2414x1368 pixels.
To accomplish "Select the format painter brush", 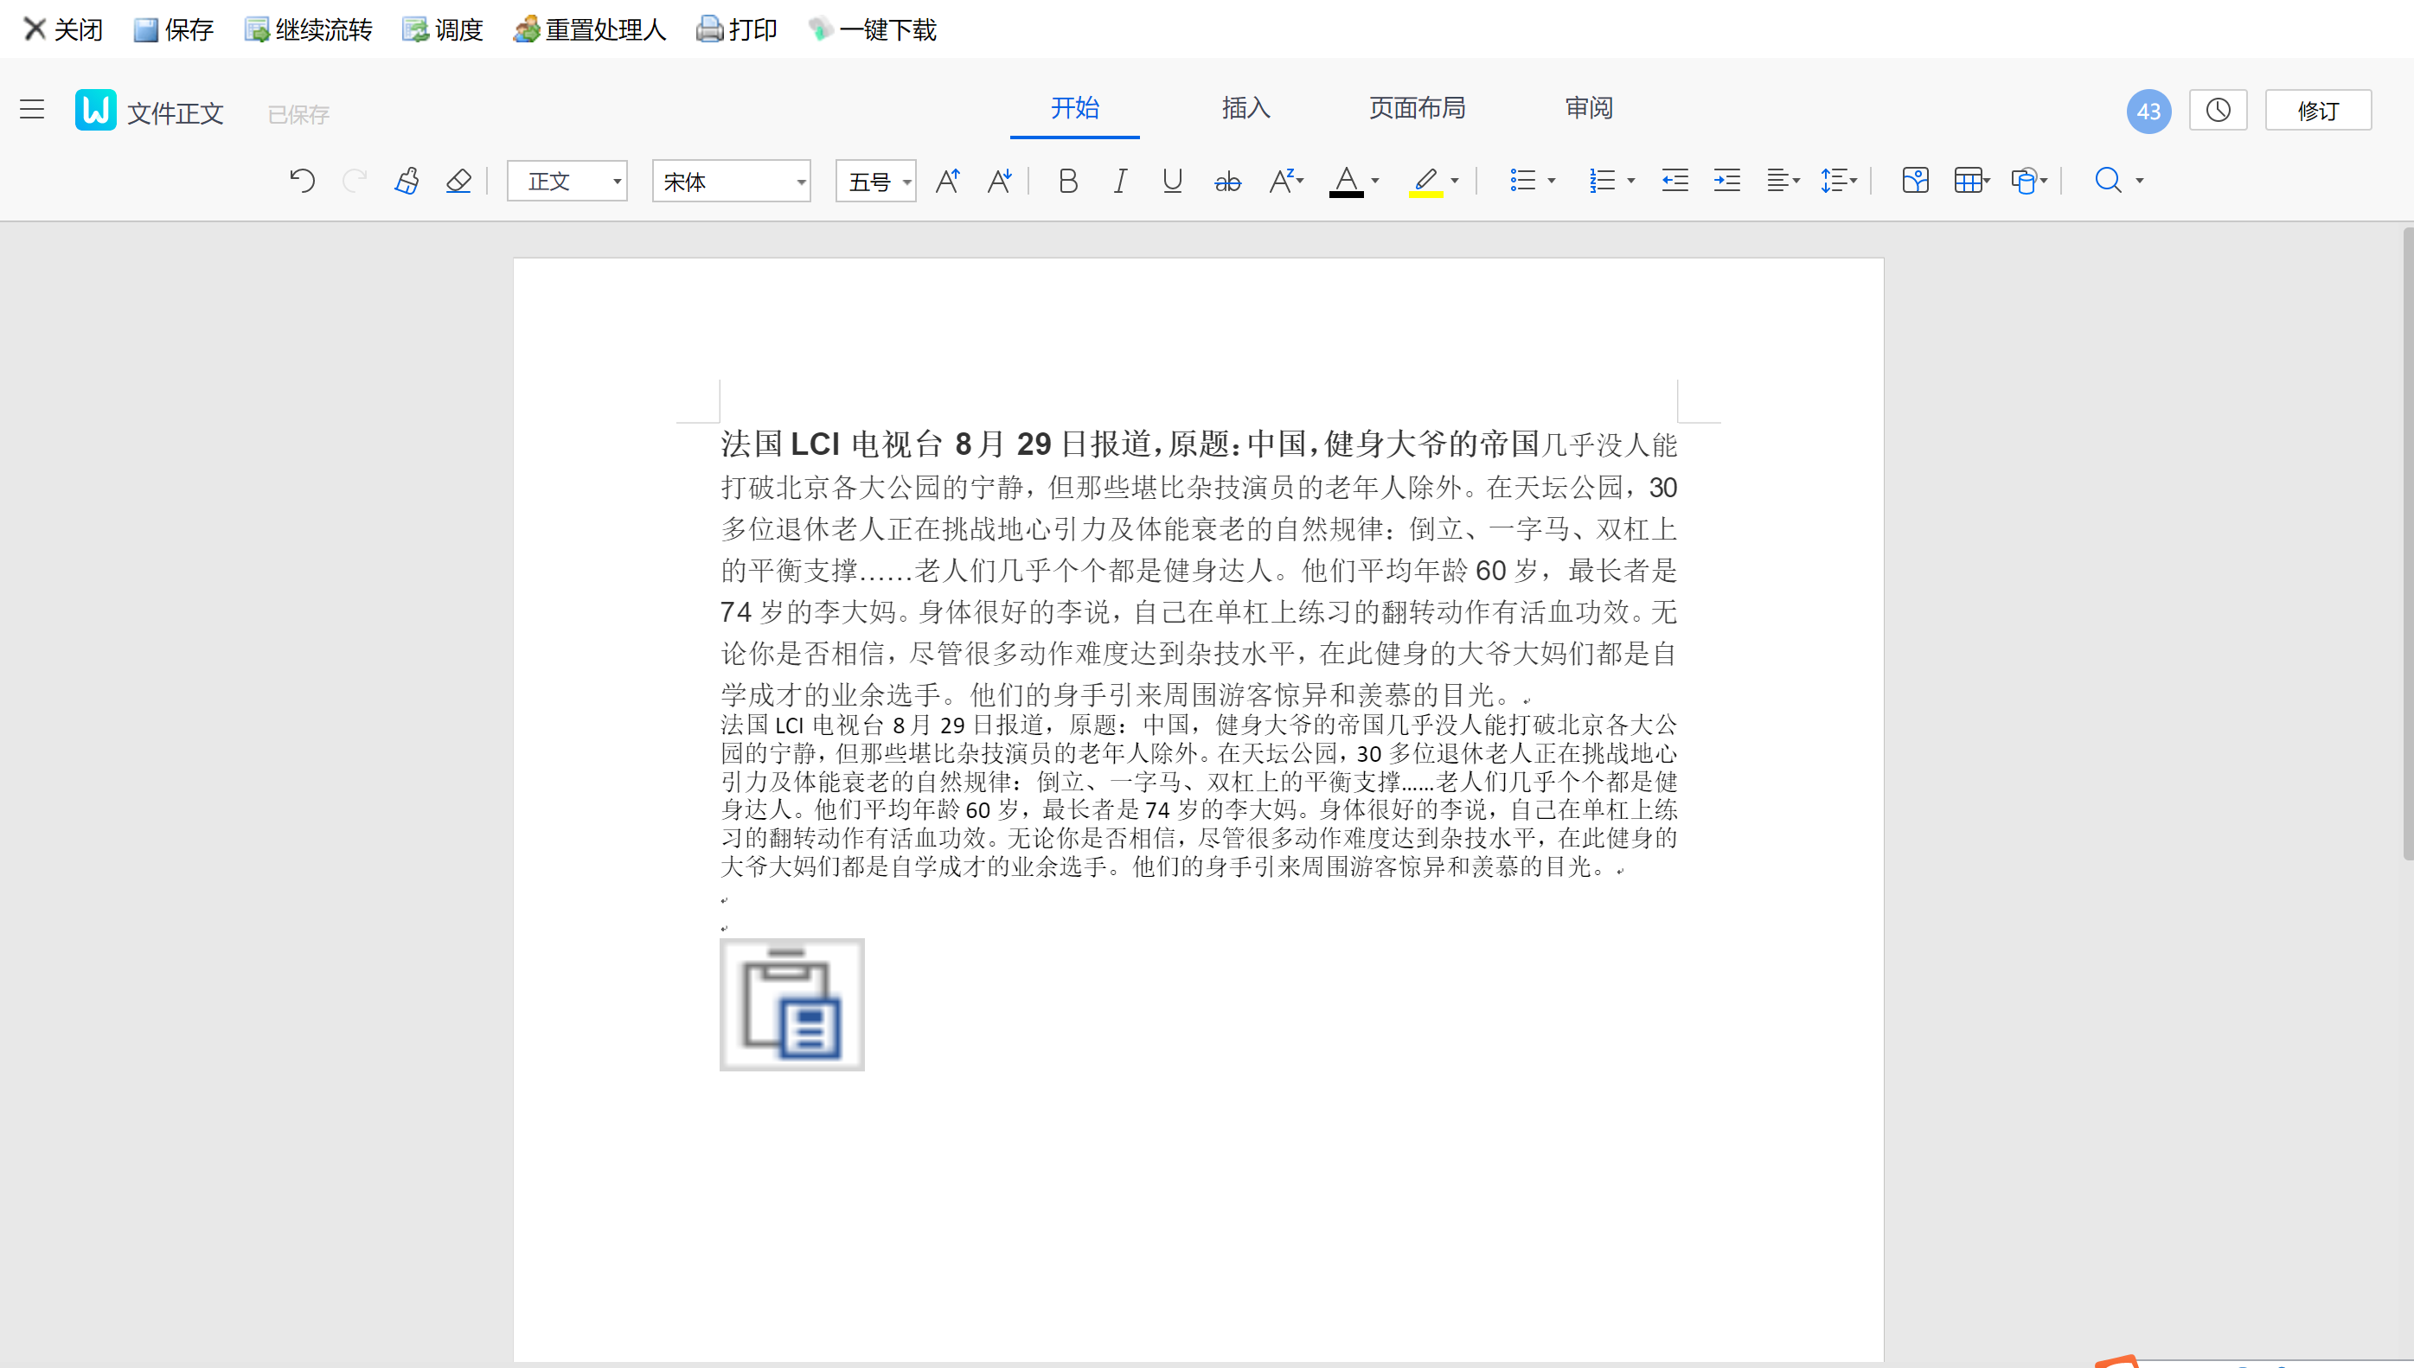I will click(x=406, y=181).
